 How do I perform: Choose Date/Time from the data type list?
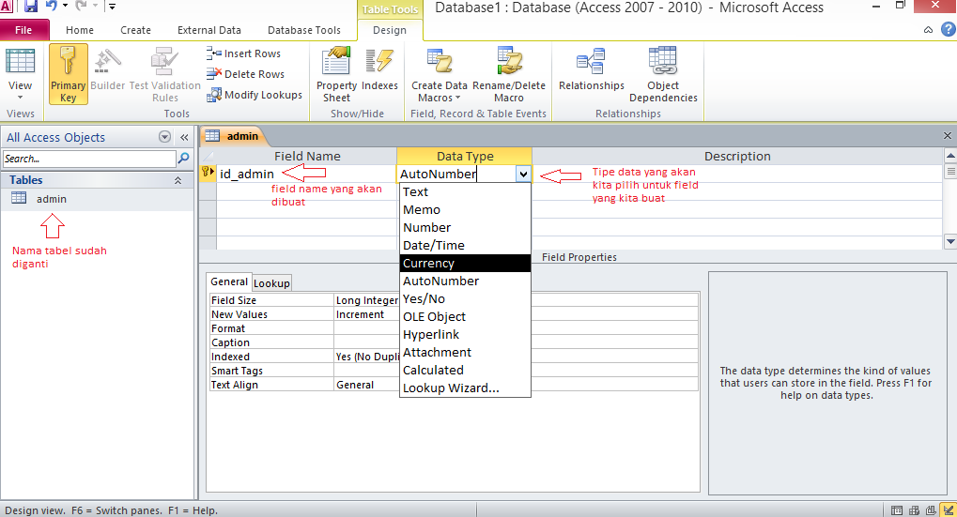tap(465, 245)
